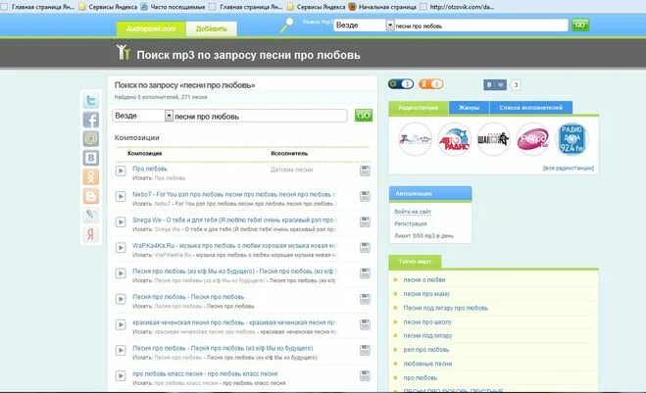The width and height of the screenshot is (646, 393).
Task: Click save icon for чеченская песня track
Action: coord(365,324)
